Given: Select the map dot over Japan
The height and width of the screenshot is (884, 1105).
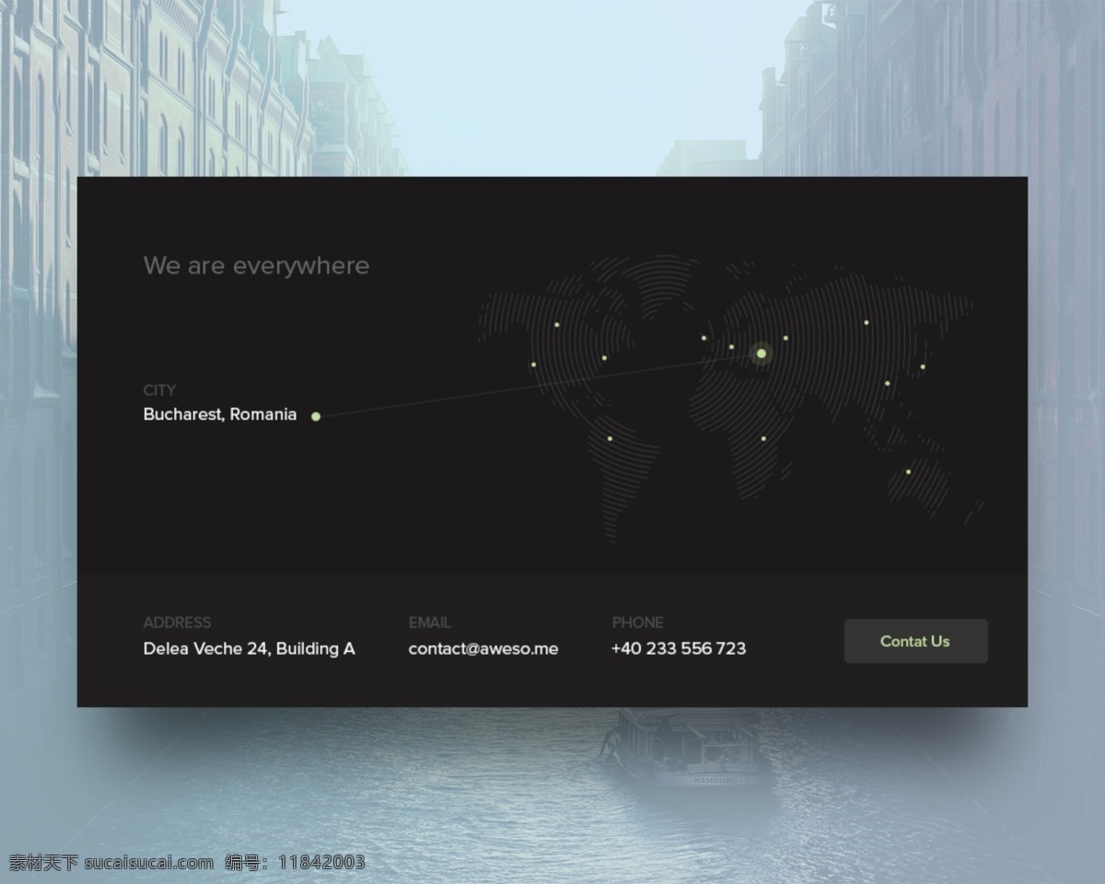Looking at the screenshot, I should [923, 366].
